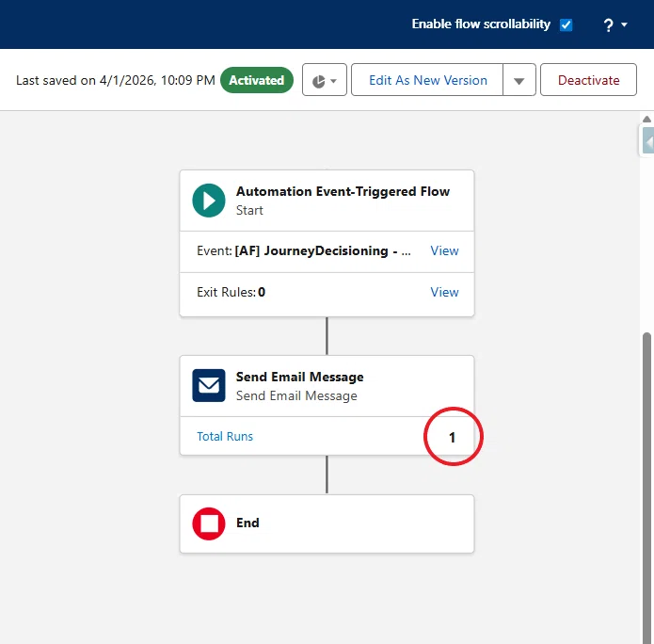Viewport: 654px width, 644px height.
Task: Select the Send Email Message envelope icon
Action: coord(209,385)
